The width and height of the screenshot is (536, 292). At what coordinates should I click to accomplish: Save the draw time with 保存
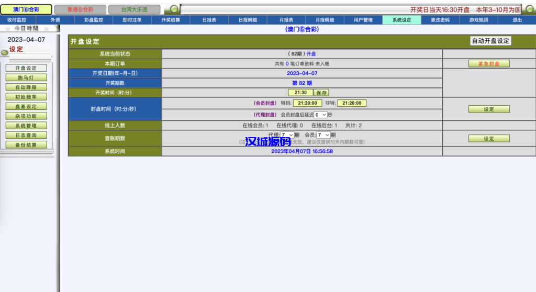point(321,93)
